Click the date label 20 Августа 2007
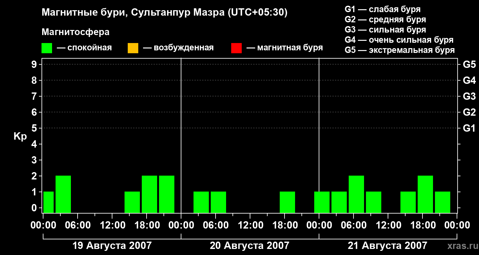479x255 pixels. 249,245
